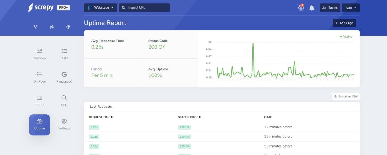
Task: Click the Inspect URL search field
Action: pos(144,7)
